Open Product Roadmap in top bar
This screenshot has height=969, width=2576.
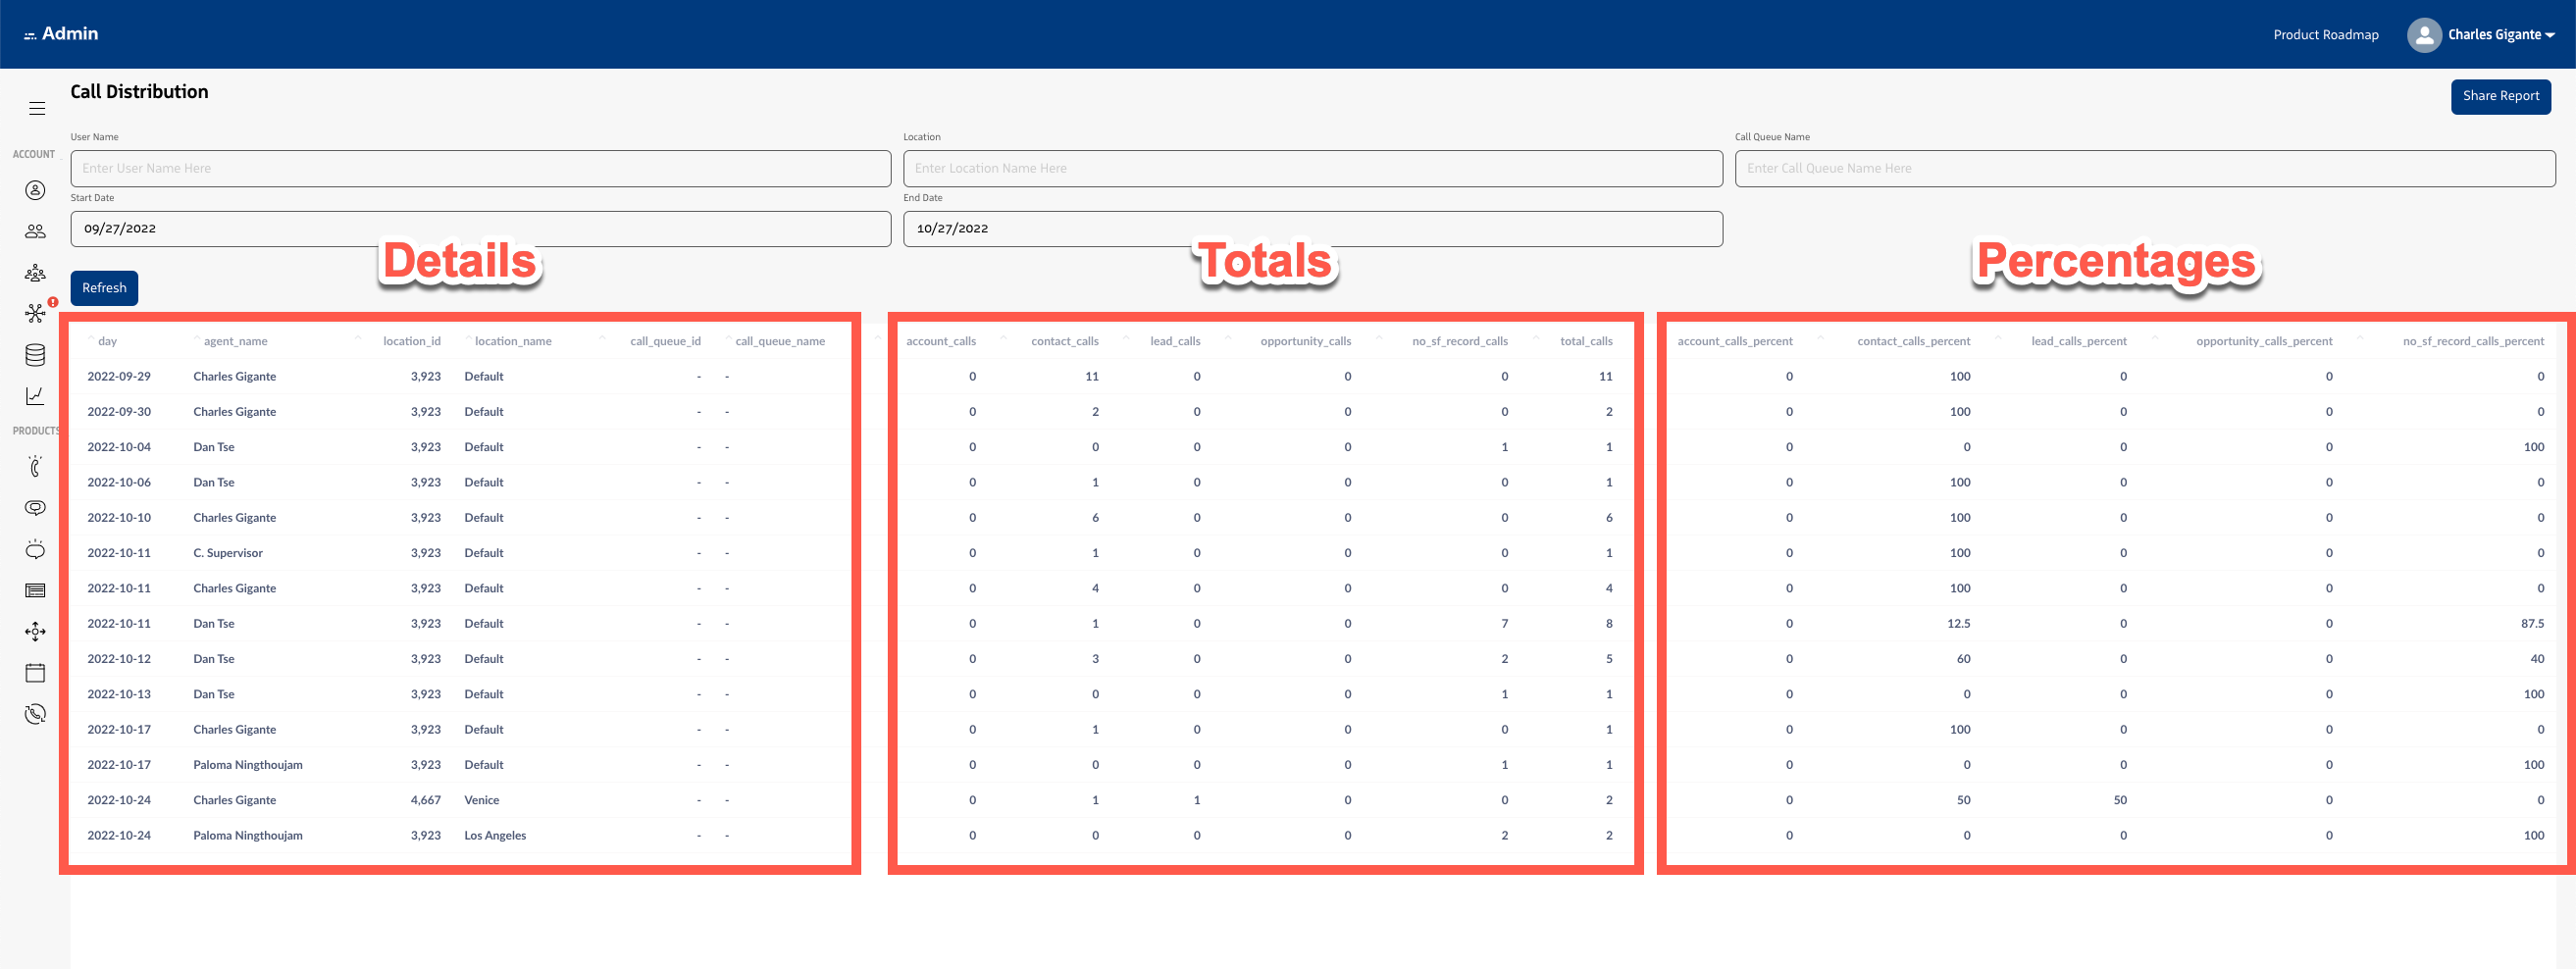(x=2325, y=35)
